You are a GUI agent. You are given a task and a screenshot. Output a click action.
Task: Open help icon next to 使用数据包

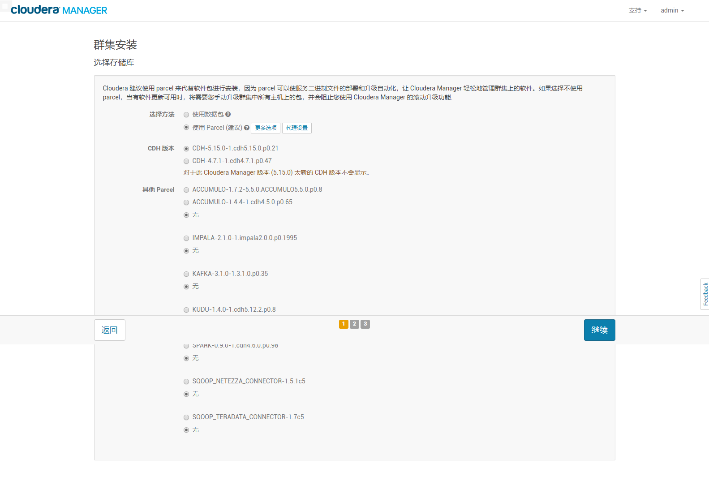pos(228,115)
